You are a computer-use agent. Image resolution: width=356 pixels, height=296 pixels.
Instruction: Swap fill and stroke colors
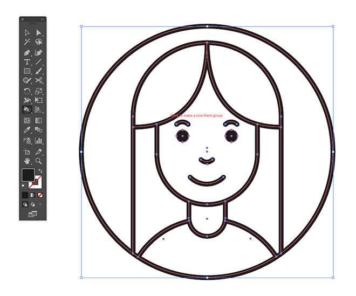40,171
